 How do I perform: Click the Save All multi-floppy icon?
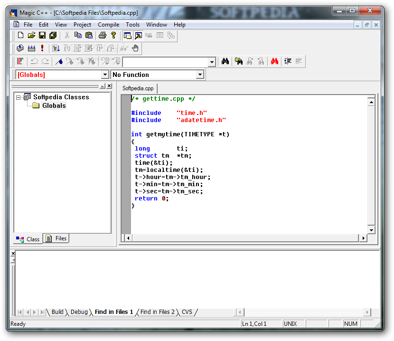(x=53, y=35)
